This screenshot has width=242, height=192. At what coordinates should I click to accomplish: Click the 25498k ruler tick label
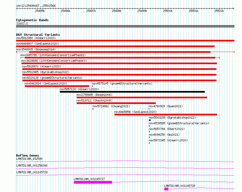(x=117, y=11)
